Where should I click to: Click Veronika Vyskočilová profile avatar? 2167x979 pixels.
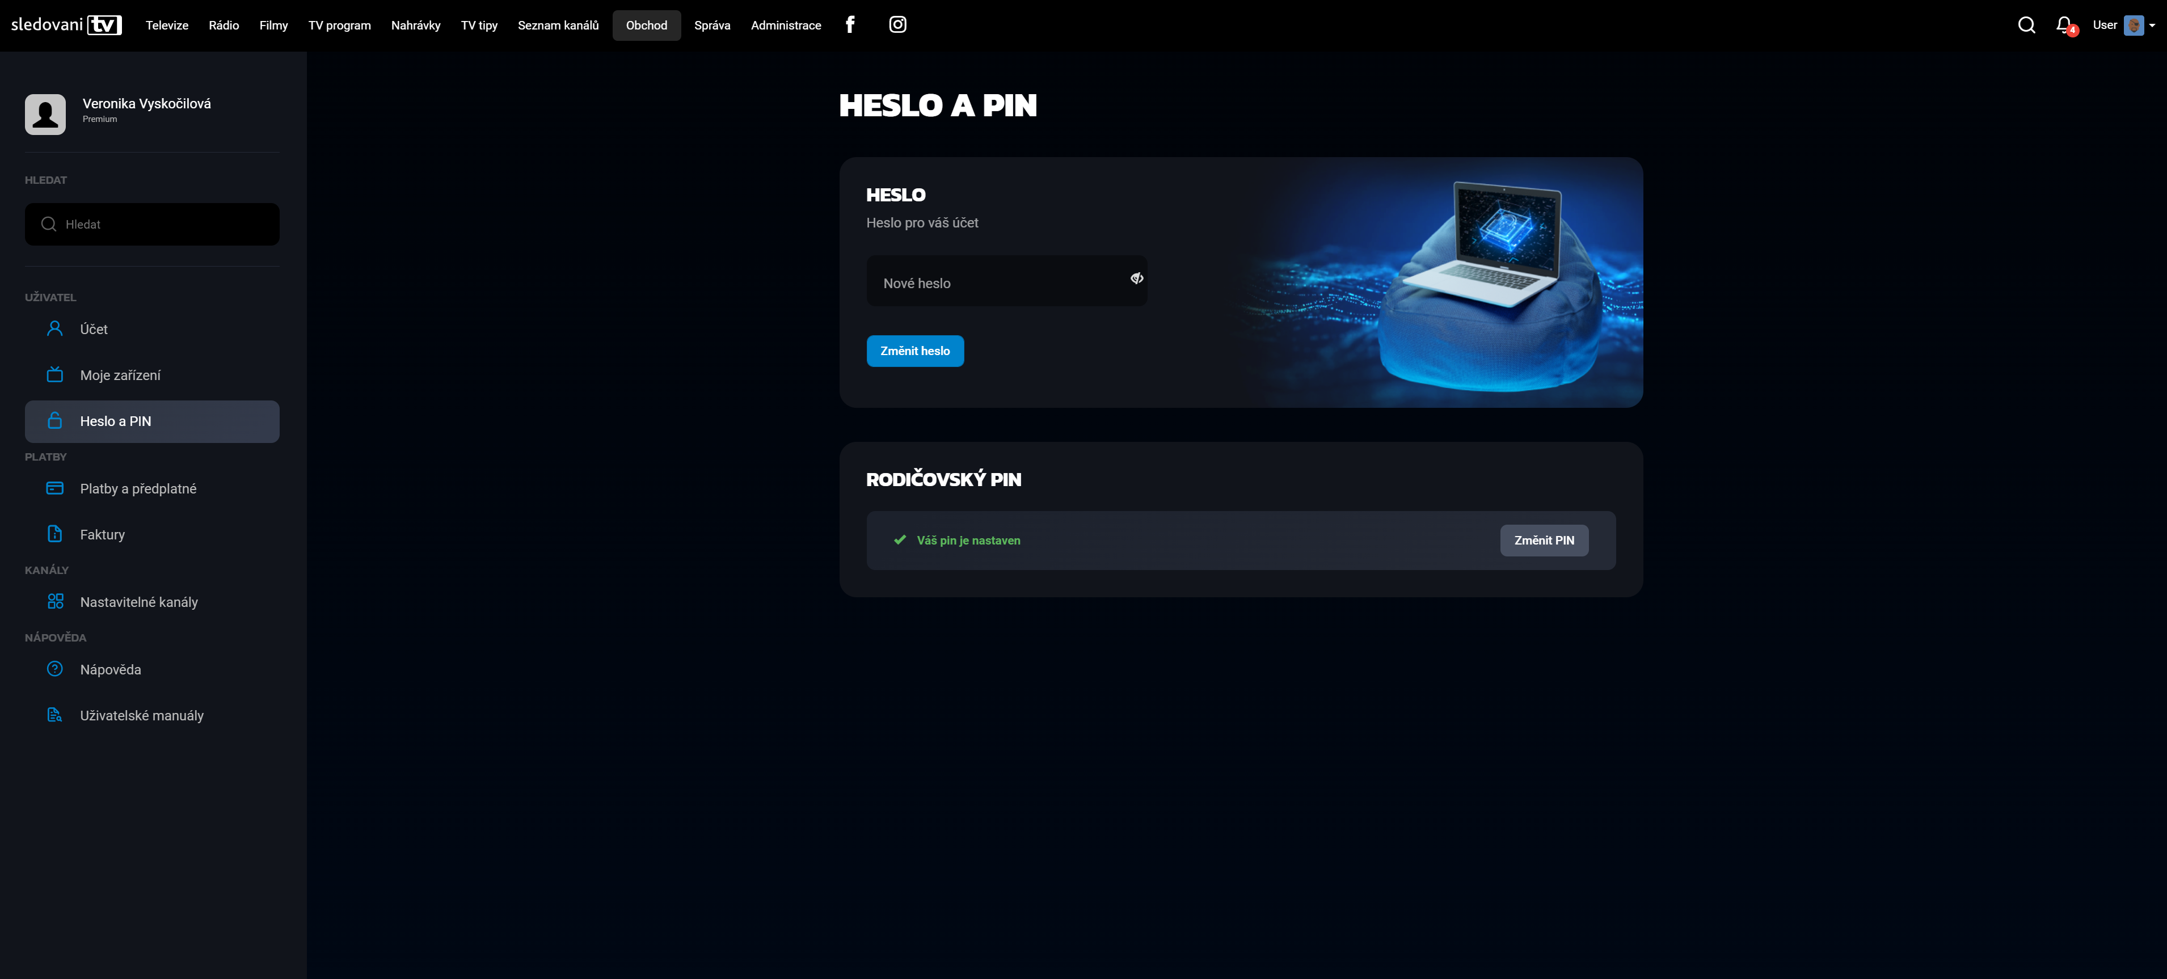click(45, 113)
